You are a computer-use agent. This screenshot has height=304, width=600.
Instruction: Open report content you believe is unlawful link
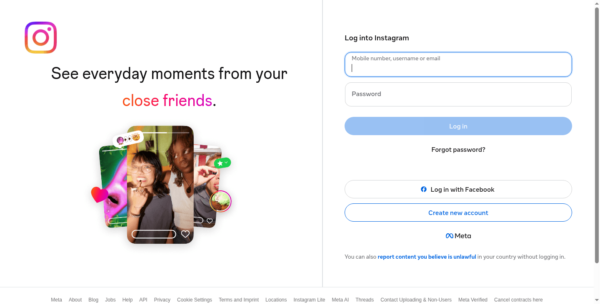(427, 257)
